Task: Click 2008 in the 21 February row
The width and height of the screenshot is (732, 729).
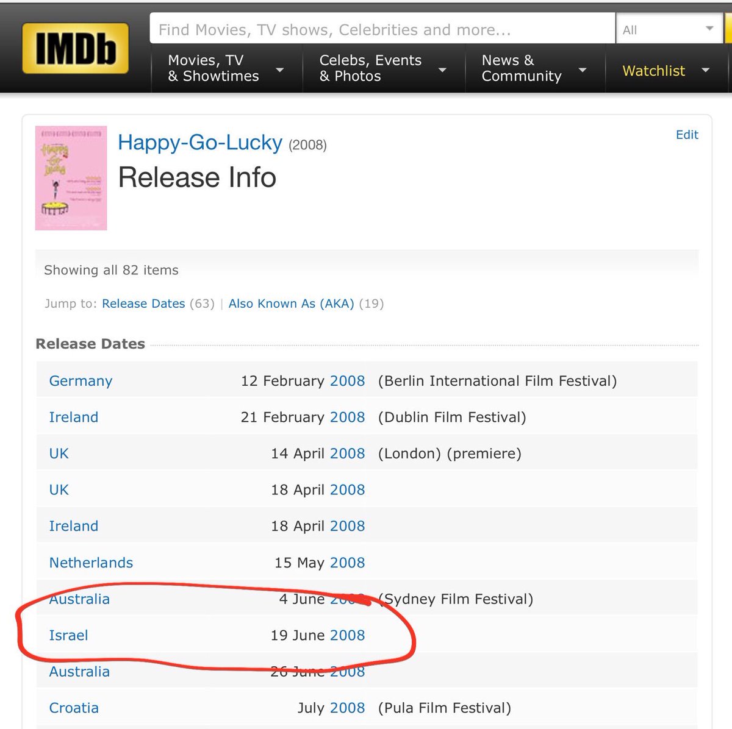Action: click(347, 417)
